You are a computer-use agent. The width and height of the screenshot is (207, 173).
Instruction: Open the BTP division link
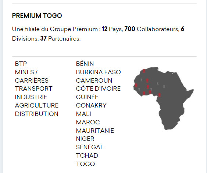point(21,64)
